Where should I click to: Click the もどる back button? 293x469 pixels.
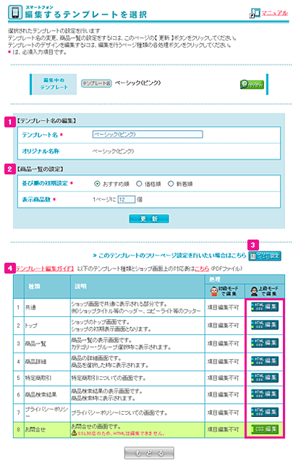(149, 453)
